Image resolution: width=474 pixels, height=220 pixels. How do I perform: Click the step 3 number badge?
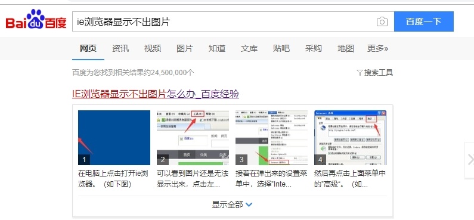241,160
